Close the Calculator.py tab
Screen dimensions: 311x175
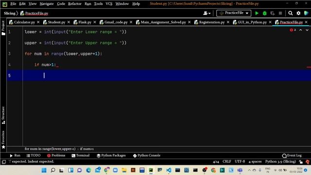tap(38, 22)
